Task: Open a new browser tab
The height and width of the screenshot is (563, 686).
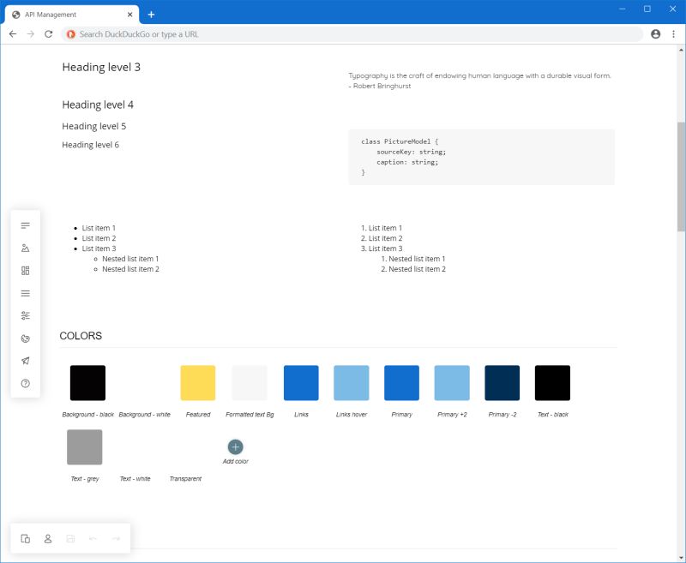Action: (151, 14)
